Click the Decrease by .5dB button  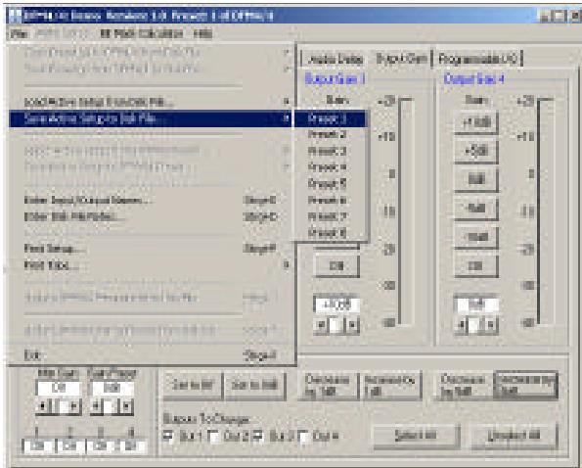(x=464, y=385)
